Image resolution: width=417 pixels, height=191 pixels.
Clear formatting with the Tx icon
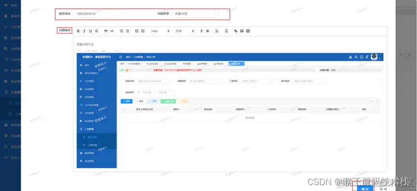pyautogui.click(x=226, y=31)
